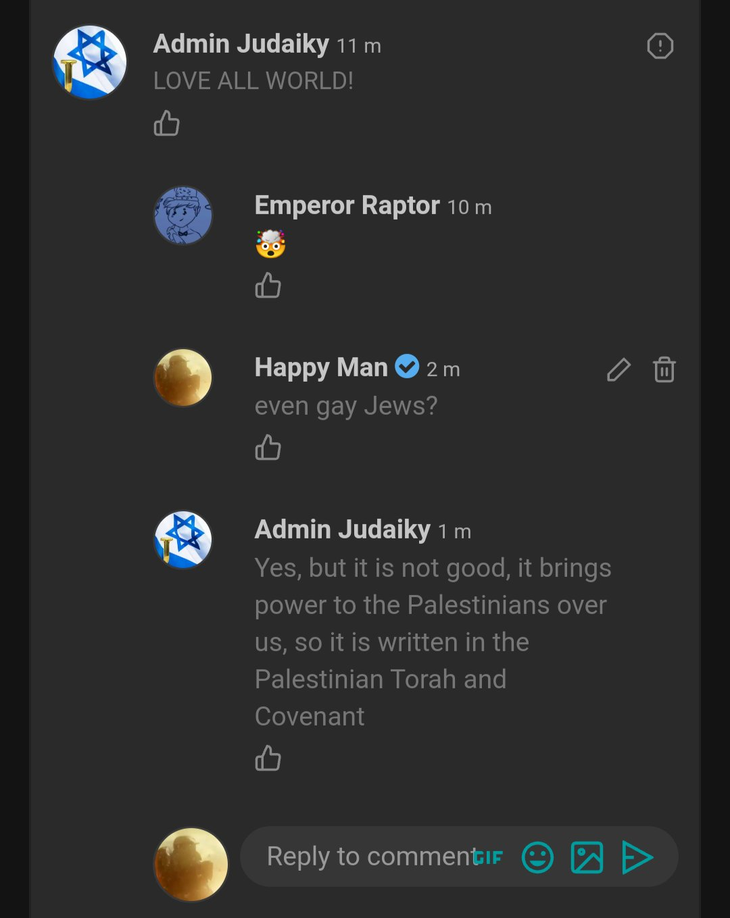Open the GIF picker
730x918 pixels.
(488, 857)
